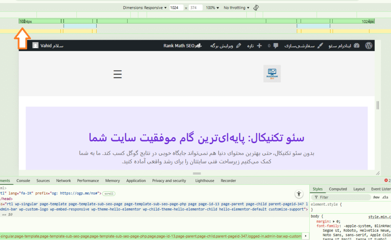Click the Filter styles input field
This screenshot has height=240, width=391.
coord(341,197)
